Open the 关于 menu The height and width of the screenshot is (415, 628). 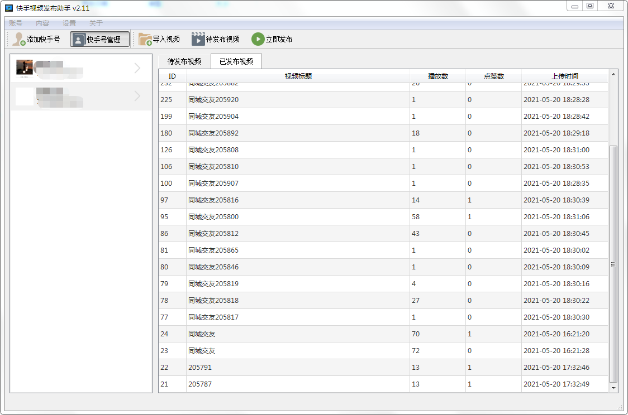coord(96,23)
